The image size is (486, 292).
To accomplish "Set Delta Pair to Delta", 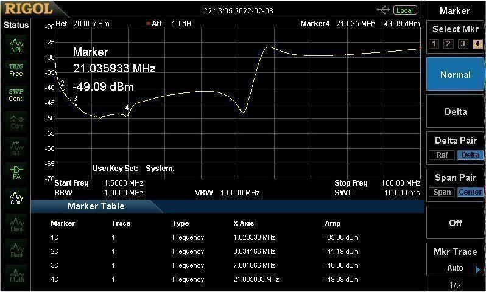I will 470,155.
